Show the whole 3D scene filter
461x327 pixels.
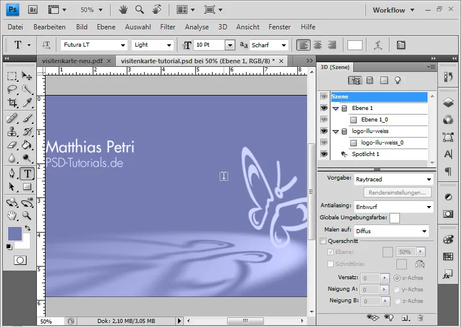(x=355, y=81)
